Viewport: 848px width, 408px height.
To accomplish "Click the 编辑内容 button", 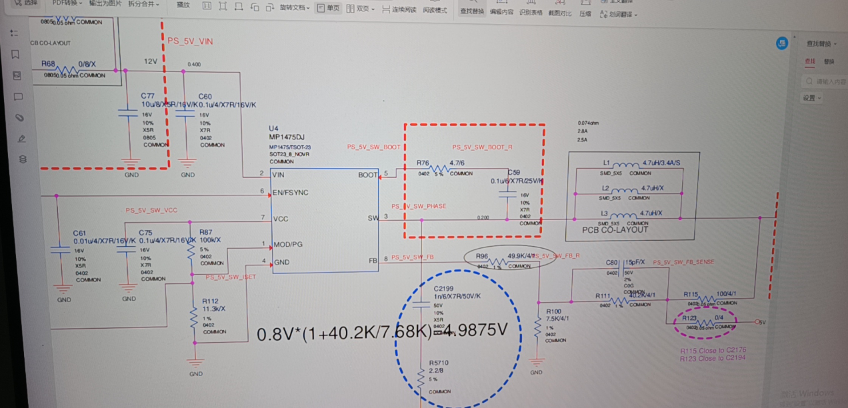I will click(501, 12).
